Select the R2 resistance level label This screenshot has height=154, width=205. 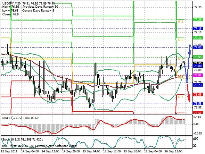pyautogui.click(x=180, y=40)
